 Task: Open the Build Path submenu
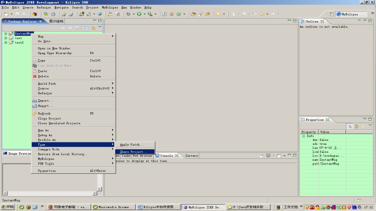73,83
